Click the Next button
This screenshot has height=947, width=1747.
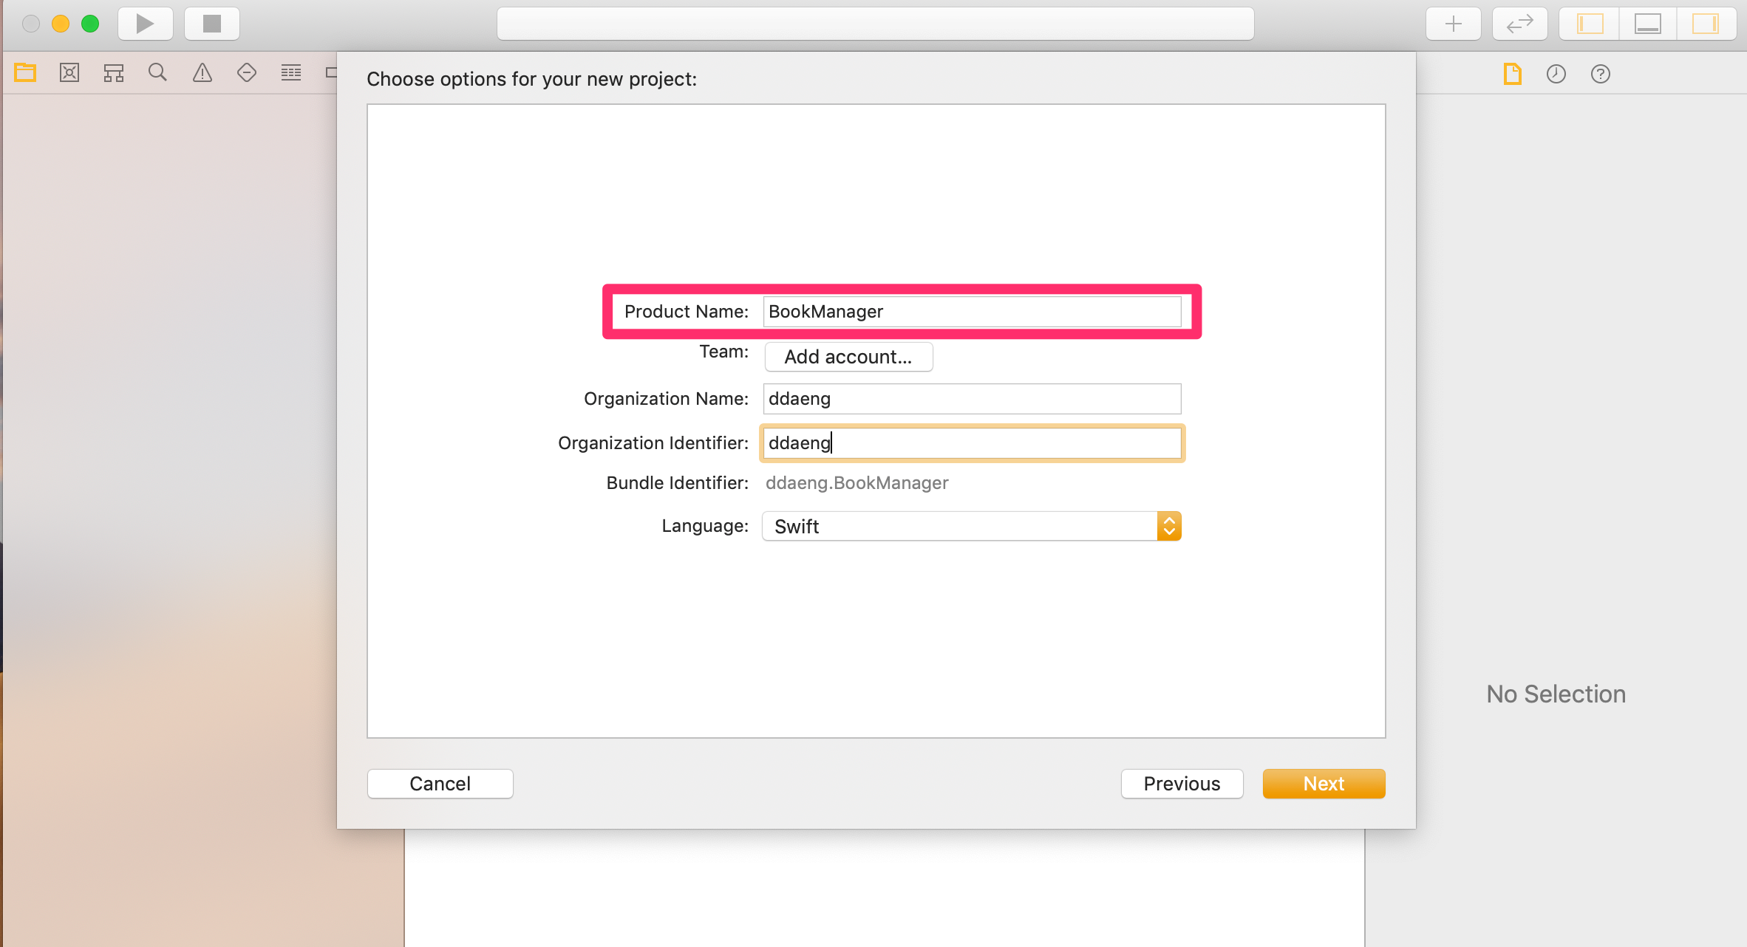point(1323,784)
